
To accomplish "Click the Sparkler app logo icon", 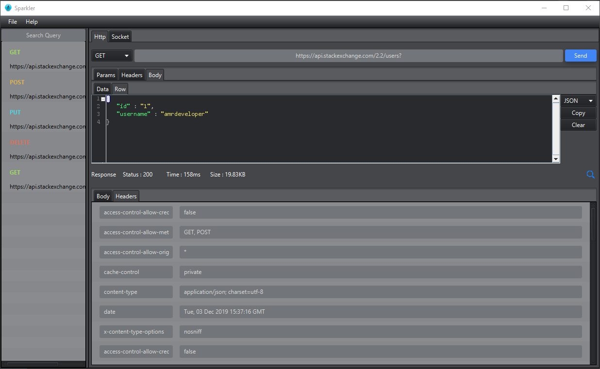I will pyautogui.click(x=8, y=8).
